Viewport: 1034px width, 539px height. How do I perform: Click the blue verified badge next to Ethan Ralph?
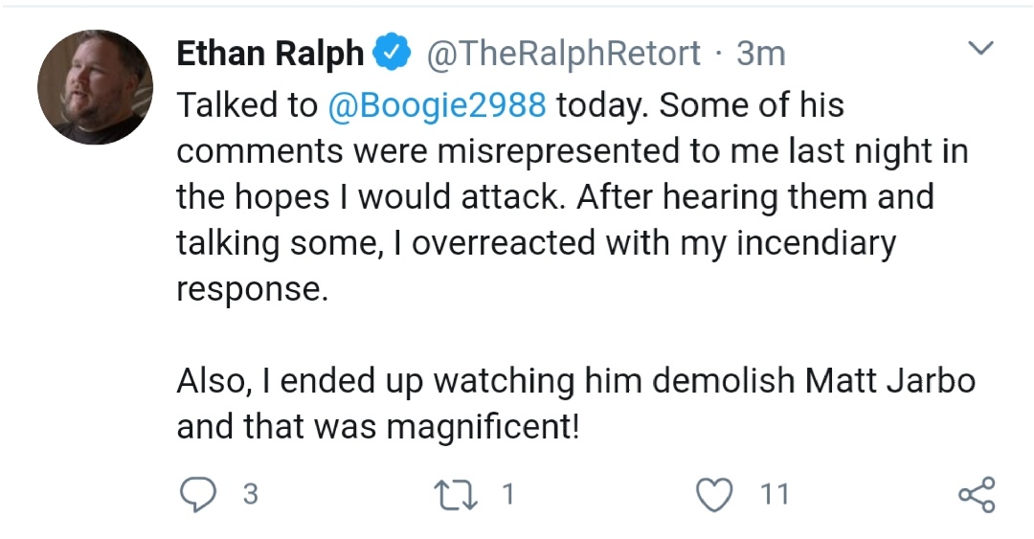tap(392, 53)
